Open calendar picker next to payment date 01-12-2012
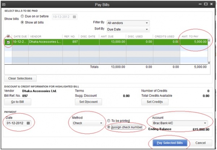The width and height of the screenshot is (217, 150). coord(28,123)
